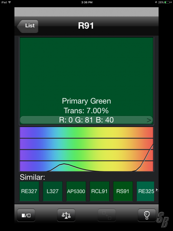Choose the AP5300 similar gel swatch
This screenshot has height=231, width=173.
[76, 191]
